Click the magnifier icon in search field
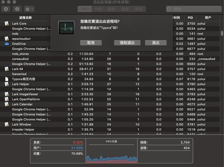This screenshot has height=167, width=224. (x=169, y=9)
